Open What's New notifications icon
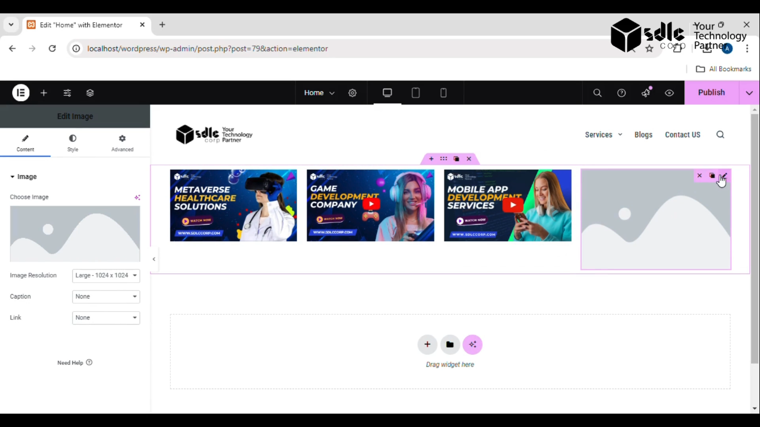 tap(645, 92)
